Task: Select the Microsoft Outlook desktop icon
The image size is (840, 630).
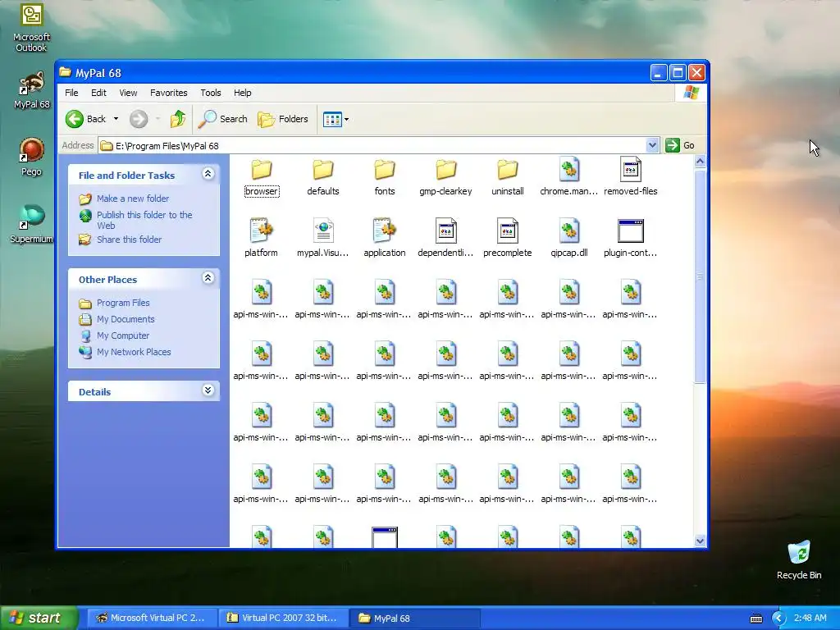Action: (x=32, y=28)
